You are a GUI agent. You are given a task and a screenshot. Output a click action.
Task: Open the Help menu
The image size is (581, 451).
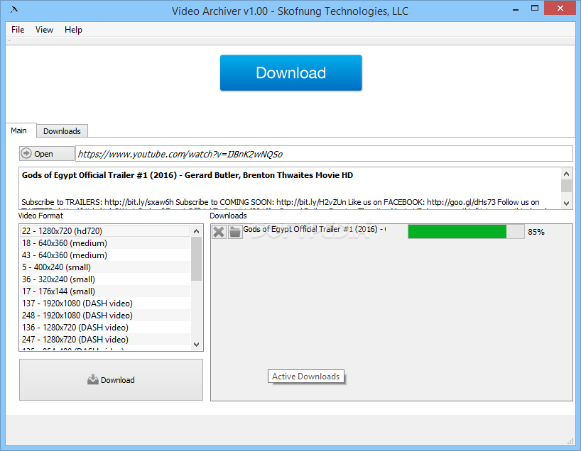tap(73, 30)
